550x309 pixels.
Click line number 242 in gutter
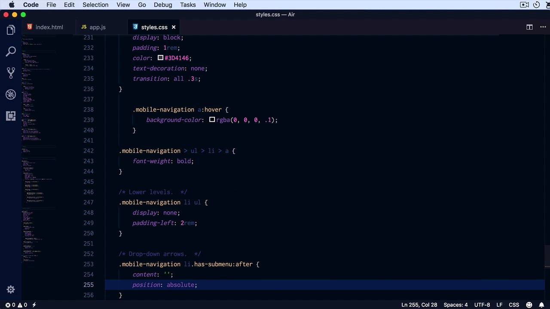pyautogui.click(x=89, y=151)
